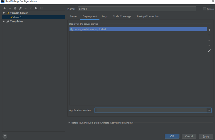Open the Application context dropdown arrow
The width and height of the screenshot is (215, 140).
[x=209, y=110]
